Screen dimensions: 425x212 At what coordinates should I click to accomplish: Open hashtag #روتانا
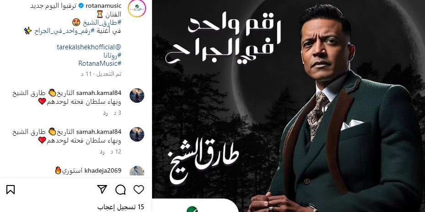112,55
